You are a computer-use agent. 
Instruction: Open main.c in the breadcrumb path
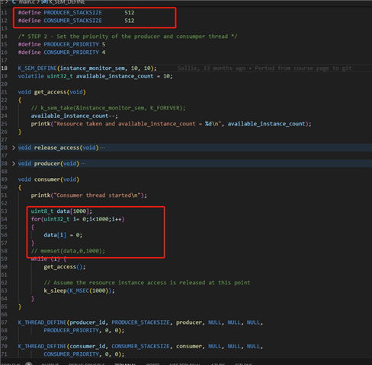27,2
